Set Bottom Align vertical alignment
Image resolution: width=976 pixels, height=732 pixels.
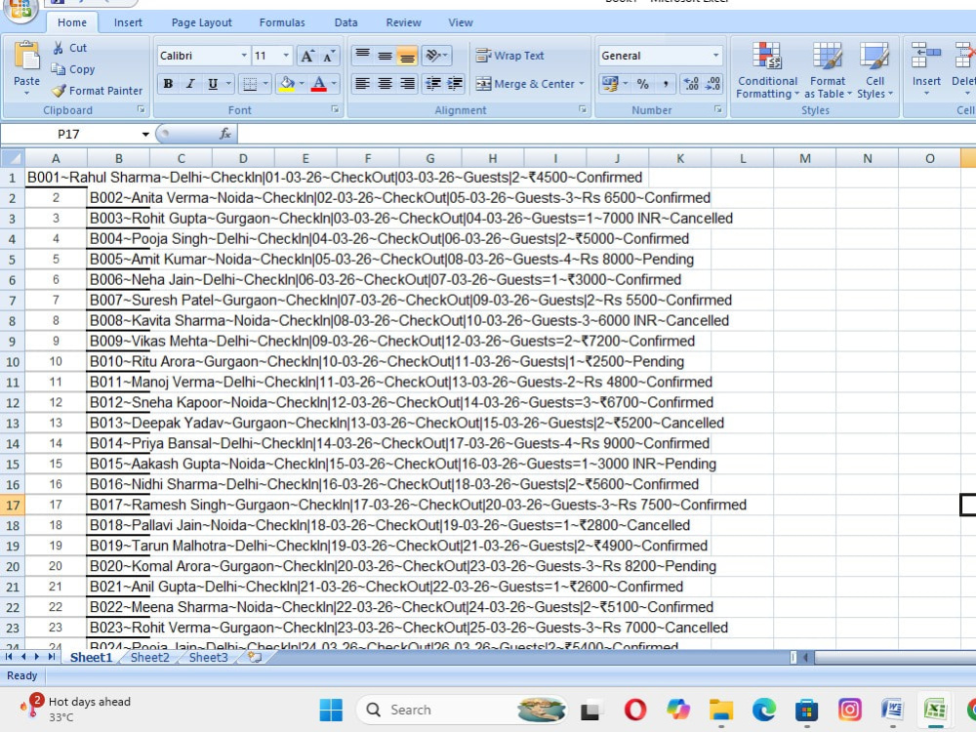pos(407,56)
